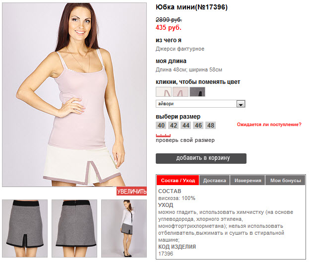Click the проверь свой размер link
309x265 pixels.
185,140
